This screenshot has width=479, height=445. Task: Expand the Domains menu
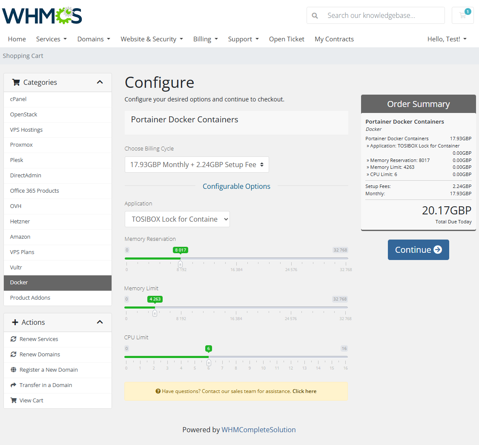pyautogui.click(x=94, y=39)
